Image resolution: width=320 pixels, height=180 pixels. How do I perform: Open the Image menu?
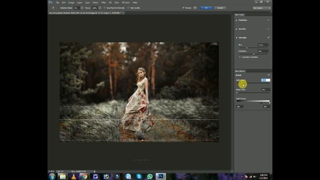[x=71, y=2]
